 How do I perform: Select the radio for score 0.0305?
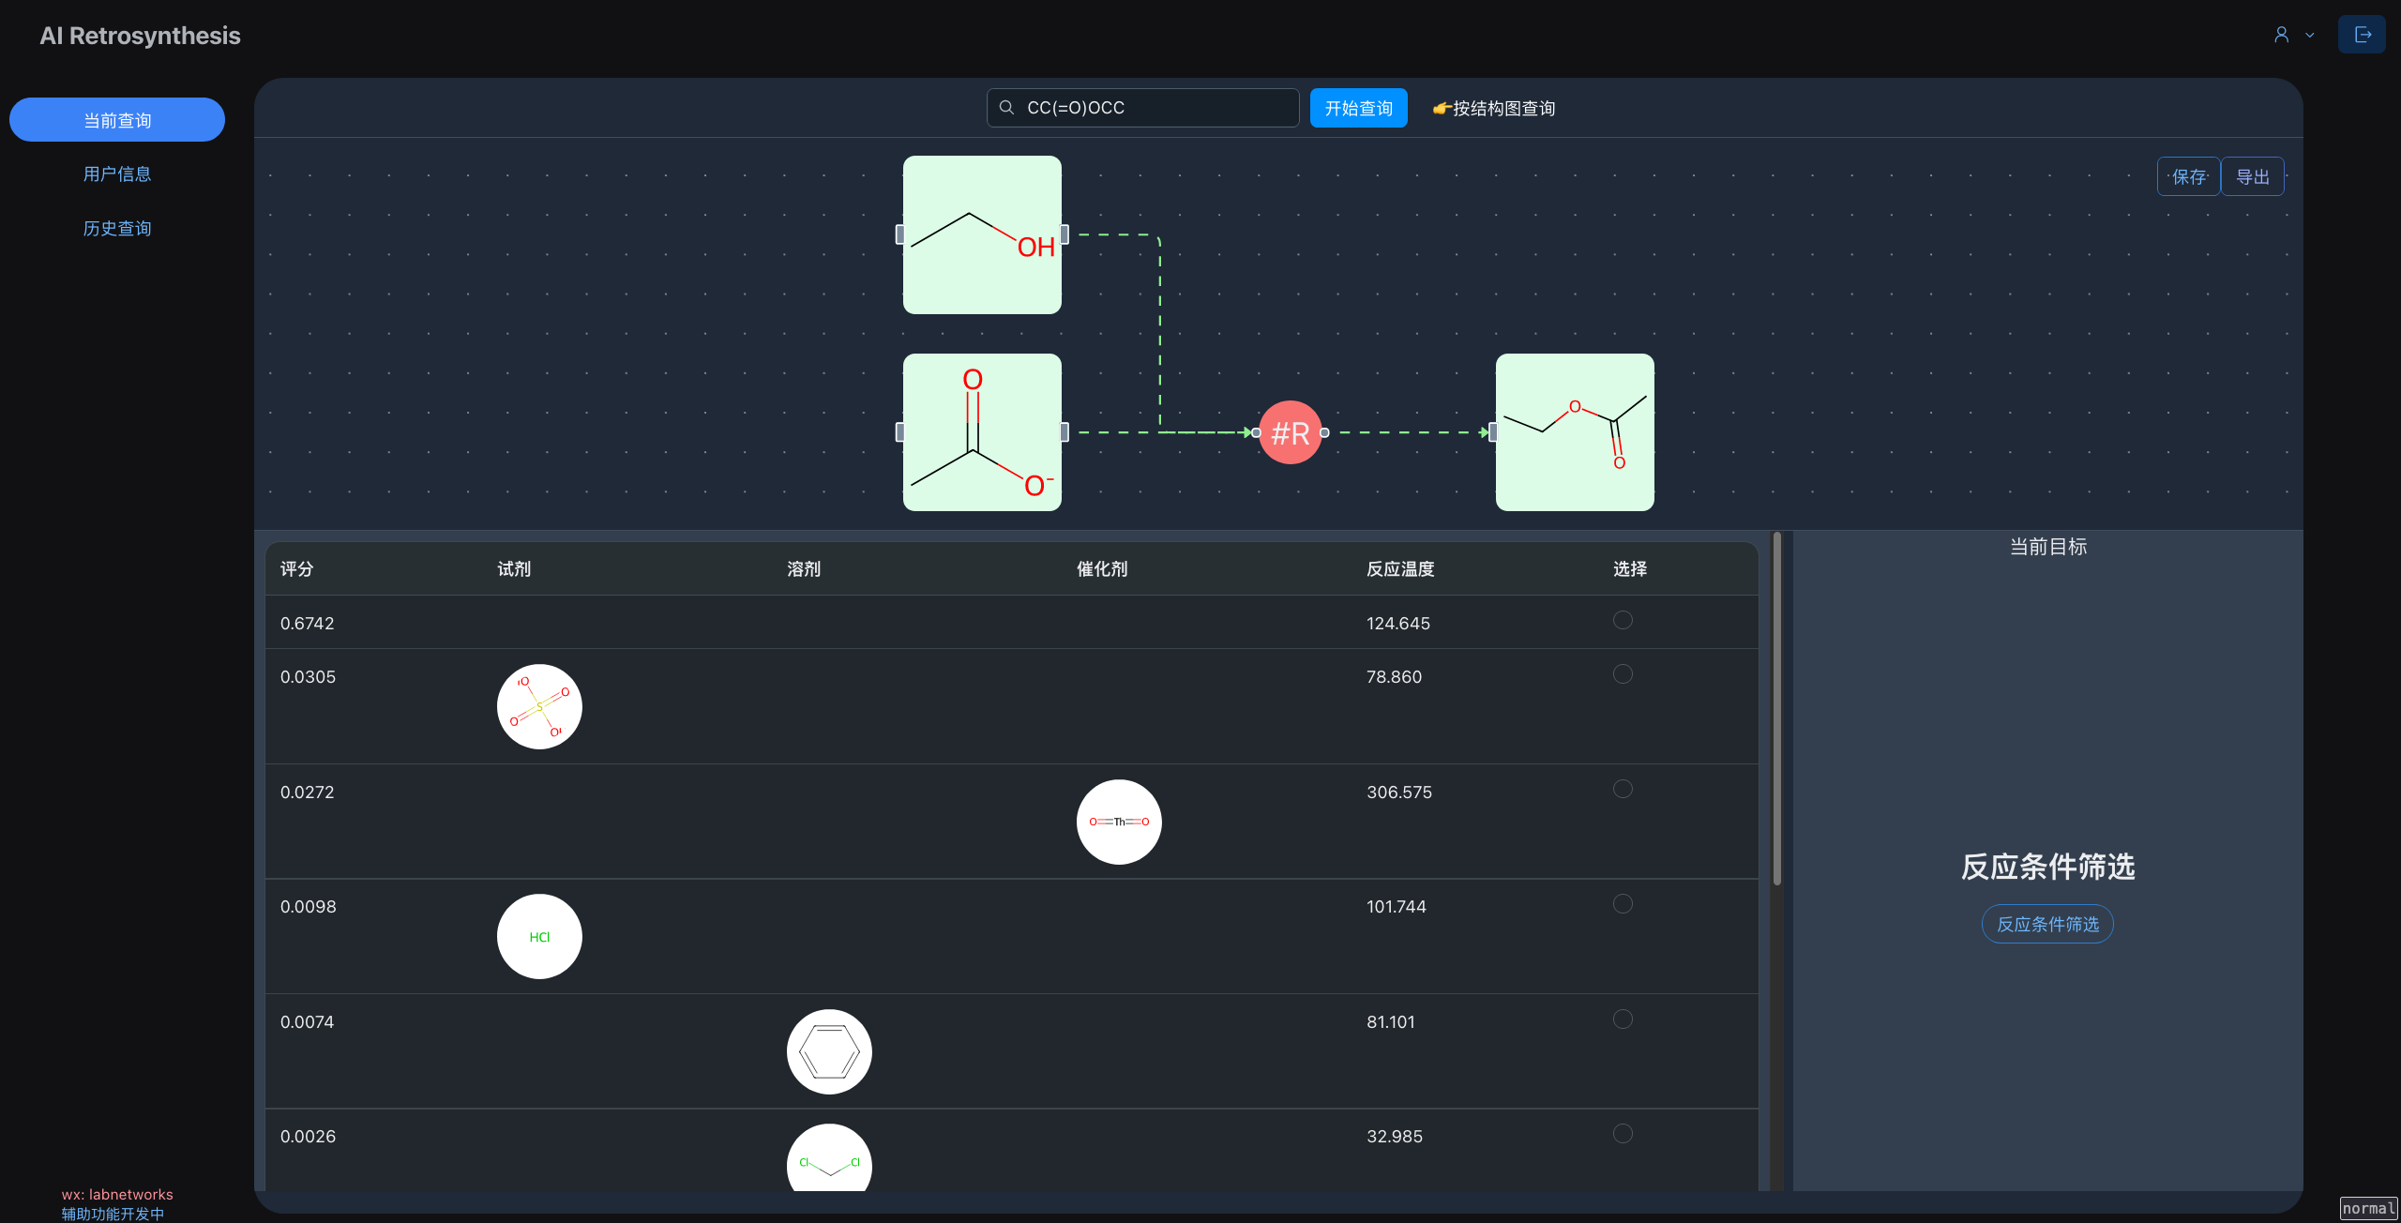click(1623, 673)
